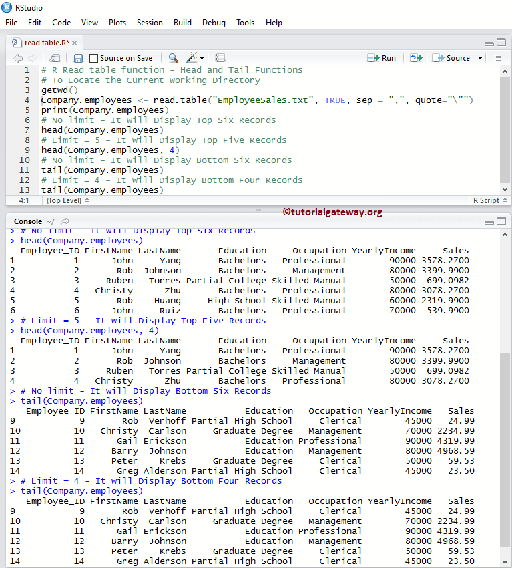Open the Plots menu
The image size is (512, 568).
[x=117, y=22]
